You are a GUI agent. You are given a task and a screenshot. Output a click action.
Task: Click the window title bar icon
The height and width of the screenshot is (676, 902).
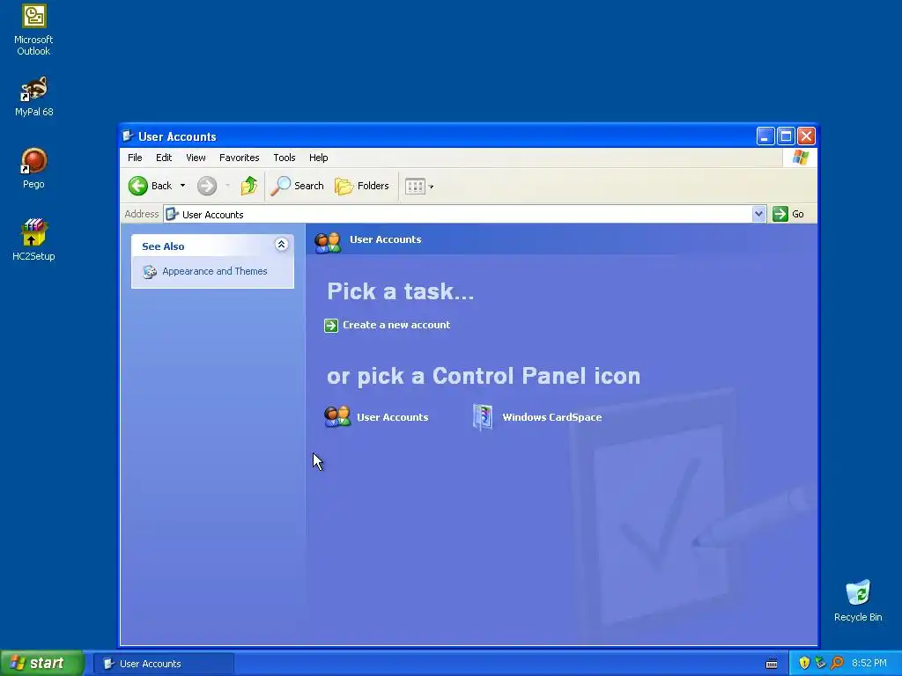tap(128, 136)
